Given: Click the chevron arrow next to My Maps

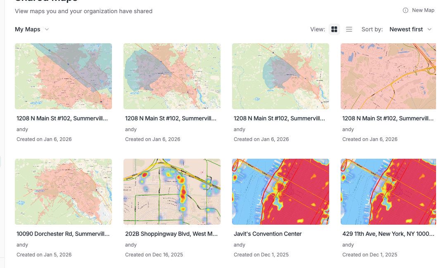Looking at the screenshot, I should pyautogui.click(x=47, y=29).
